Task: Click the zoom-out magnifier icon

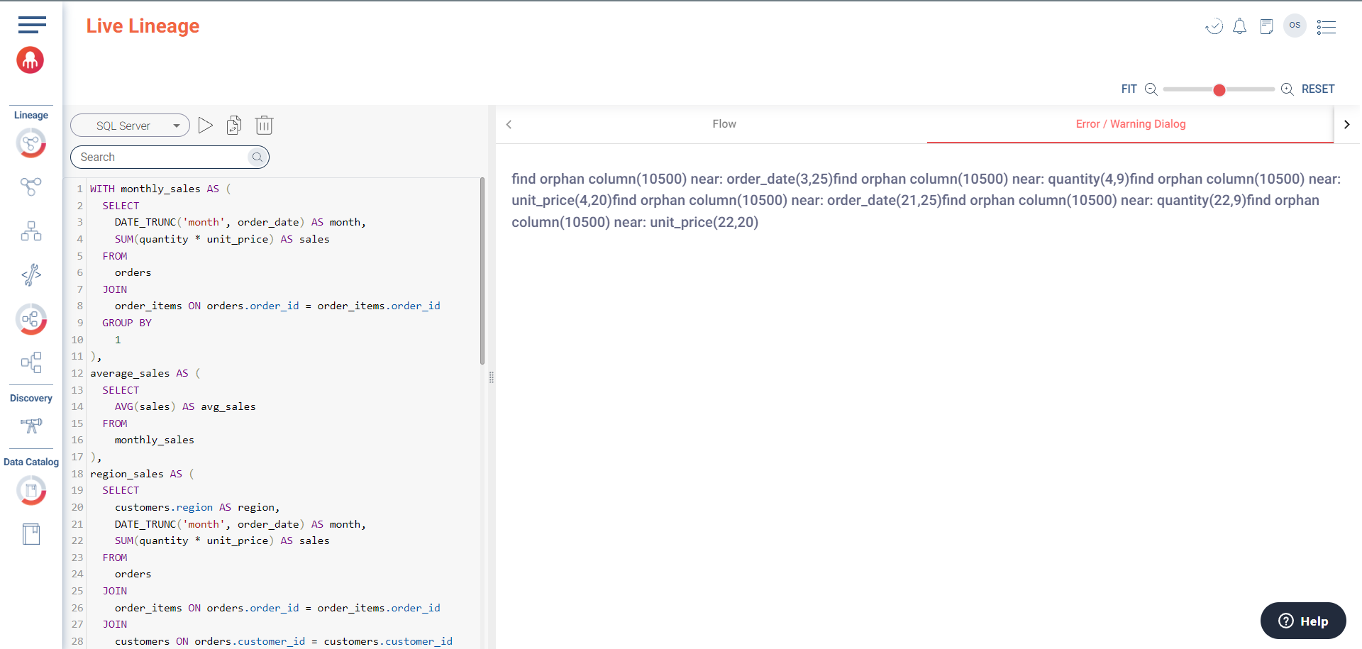Action: pos(1151,89)
